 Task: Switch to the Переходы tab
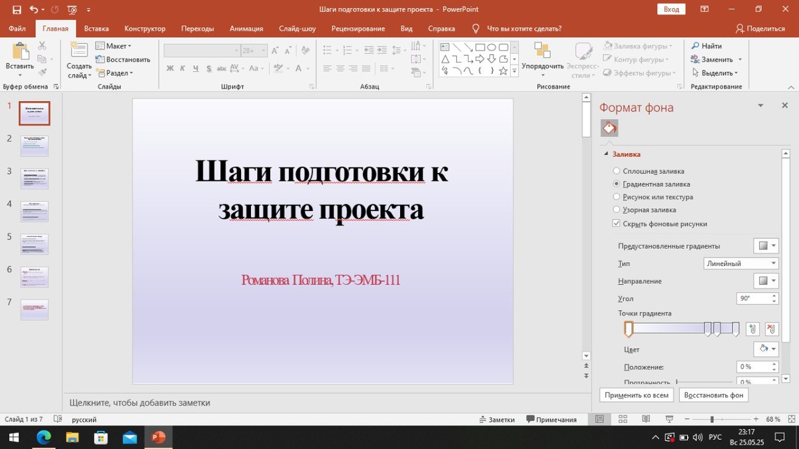[198, 29]
